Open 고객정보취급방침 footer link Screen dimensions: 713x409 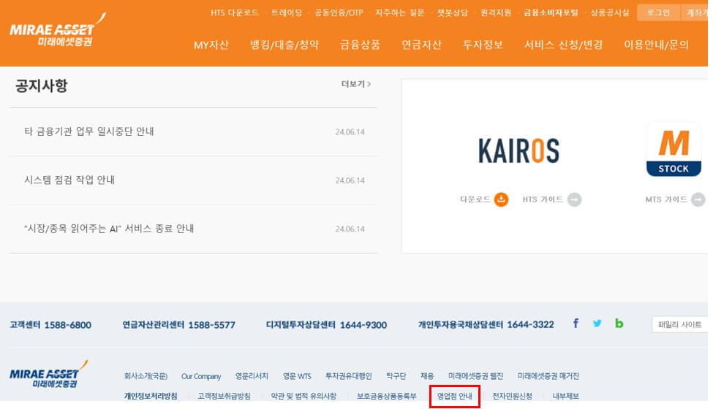point(224,397)
